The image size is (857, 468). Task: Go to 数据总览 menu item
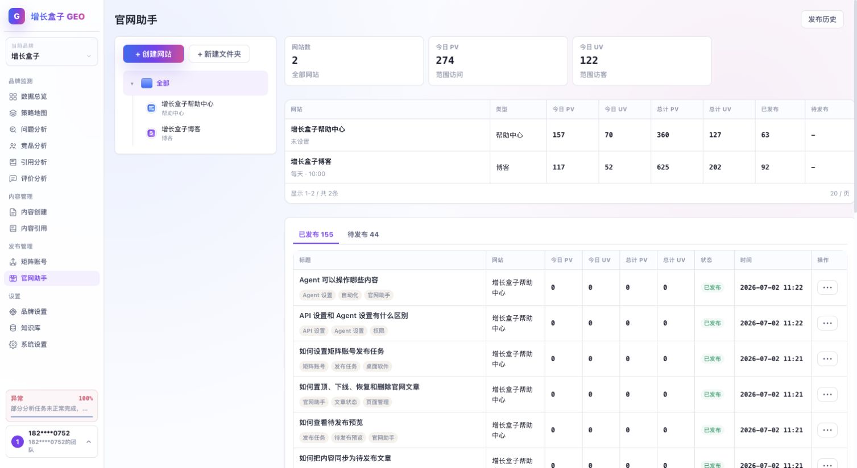tap(52, 97)
